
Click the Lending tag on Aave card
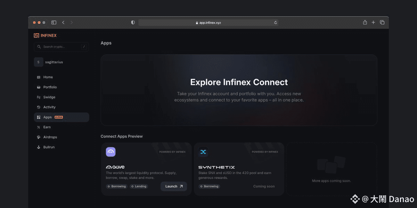coord(139,187)
